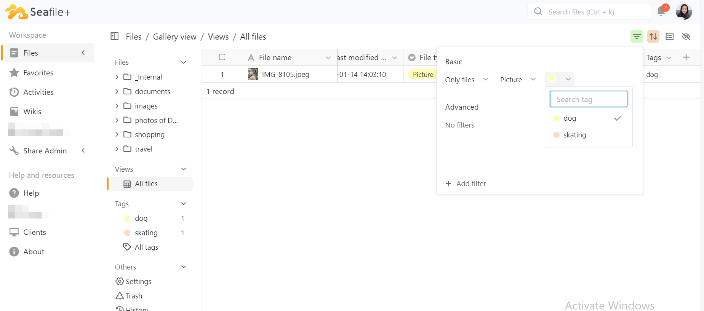This screenshot has height=311, width=704.
Task: Select the skating tag option in the dropdown
Action: 574,135
